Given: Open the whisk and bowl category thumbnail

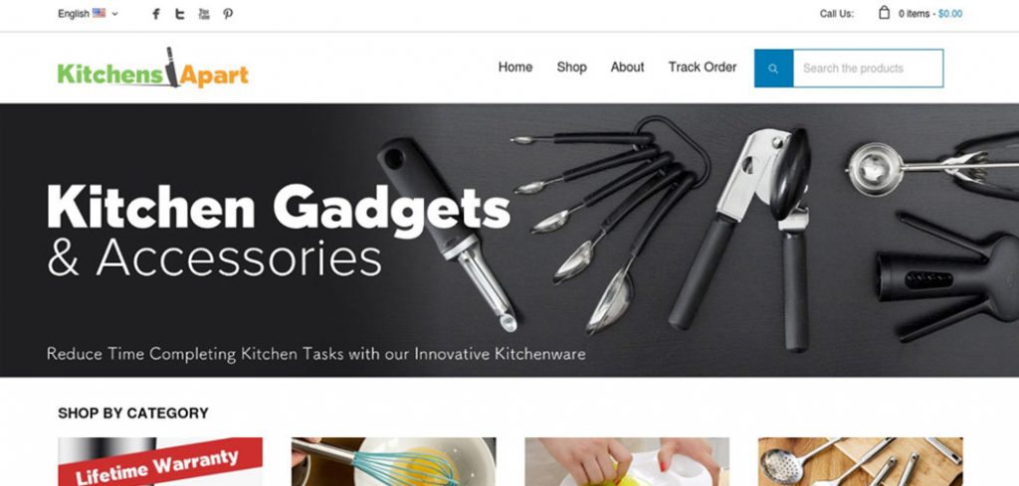Looking at the screenshot, I should point(393,461).
